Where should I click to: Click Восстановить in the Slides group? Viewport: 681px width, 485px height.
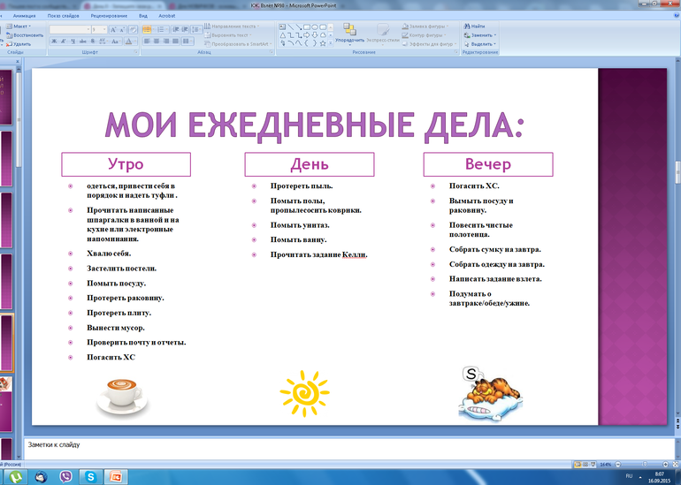[x=27, y=35]
